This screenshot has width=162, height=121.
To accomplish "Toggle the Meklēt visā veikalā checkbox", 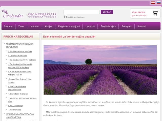I will click(x=65, y=17).
